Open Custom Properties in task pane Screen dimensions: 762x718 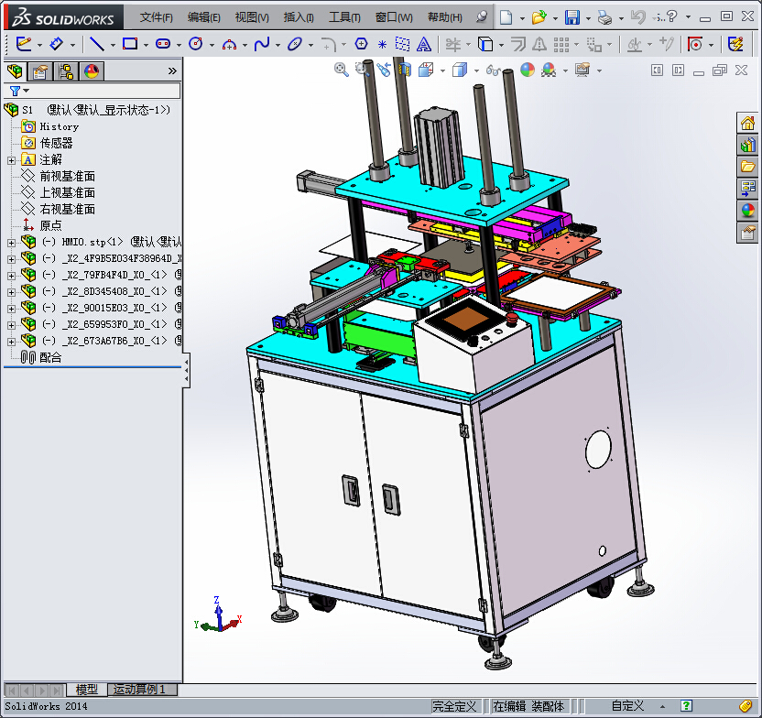747,234
